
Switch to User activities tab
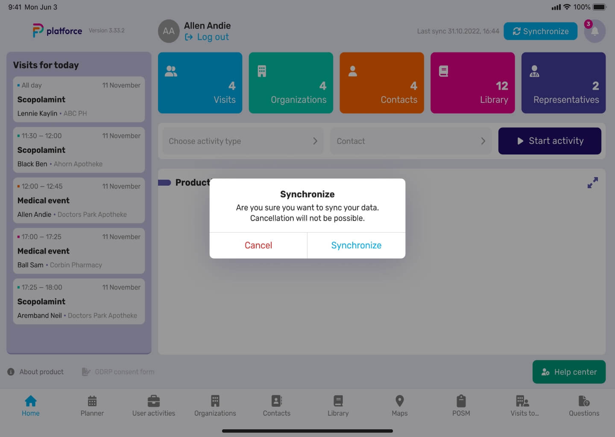(154, 406)
